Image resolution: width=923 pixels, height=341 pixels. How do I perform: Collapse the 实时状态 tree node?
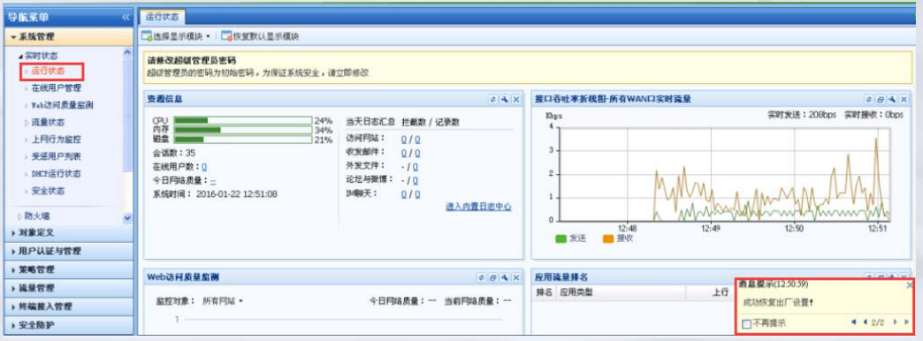21,56
